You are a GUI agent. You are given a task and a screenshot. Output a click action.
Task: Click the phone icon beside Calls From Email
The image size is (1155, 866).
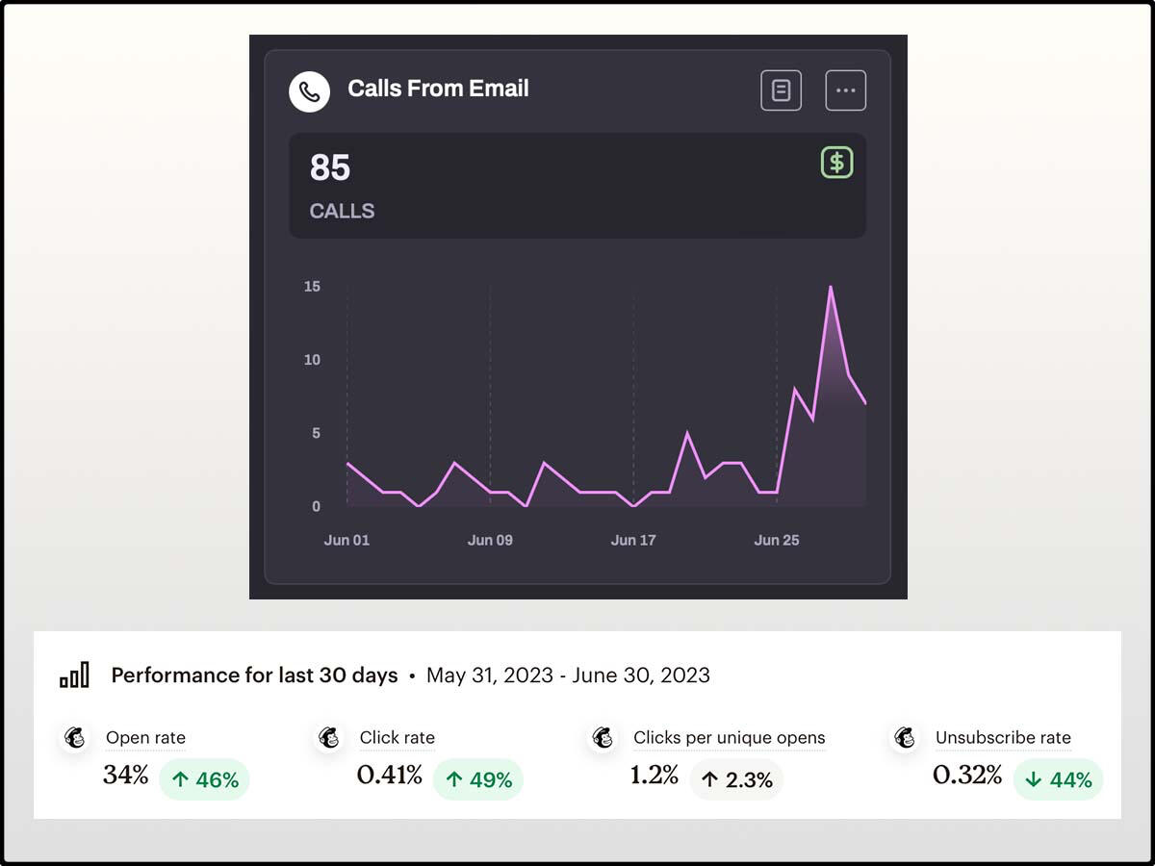click(x=309, y=91)
